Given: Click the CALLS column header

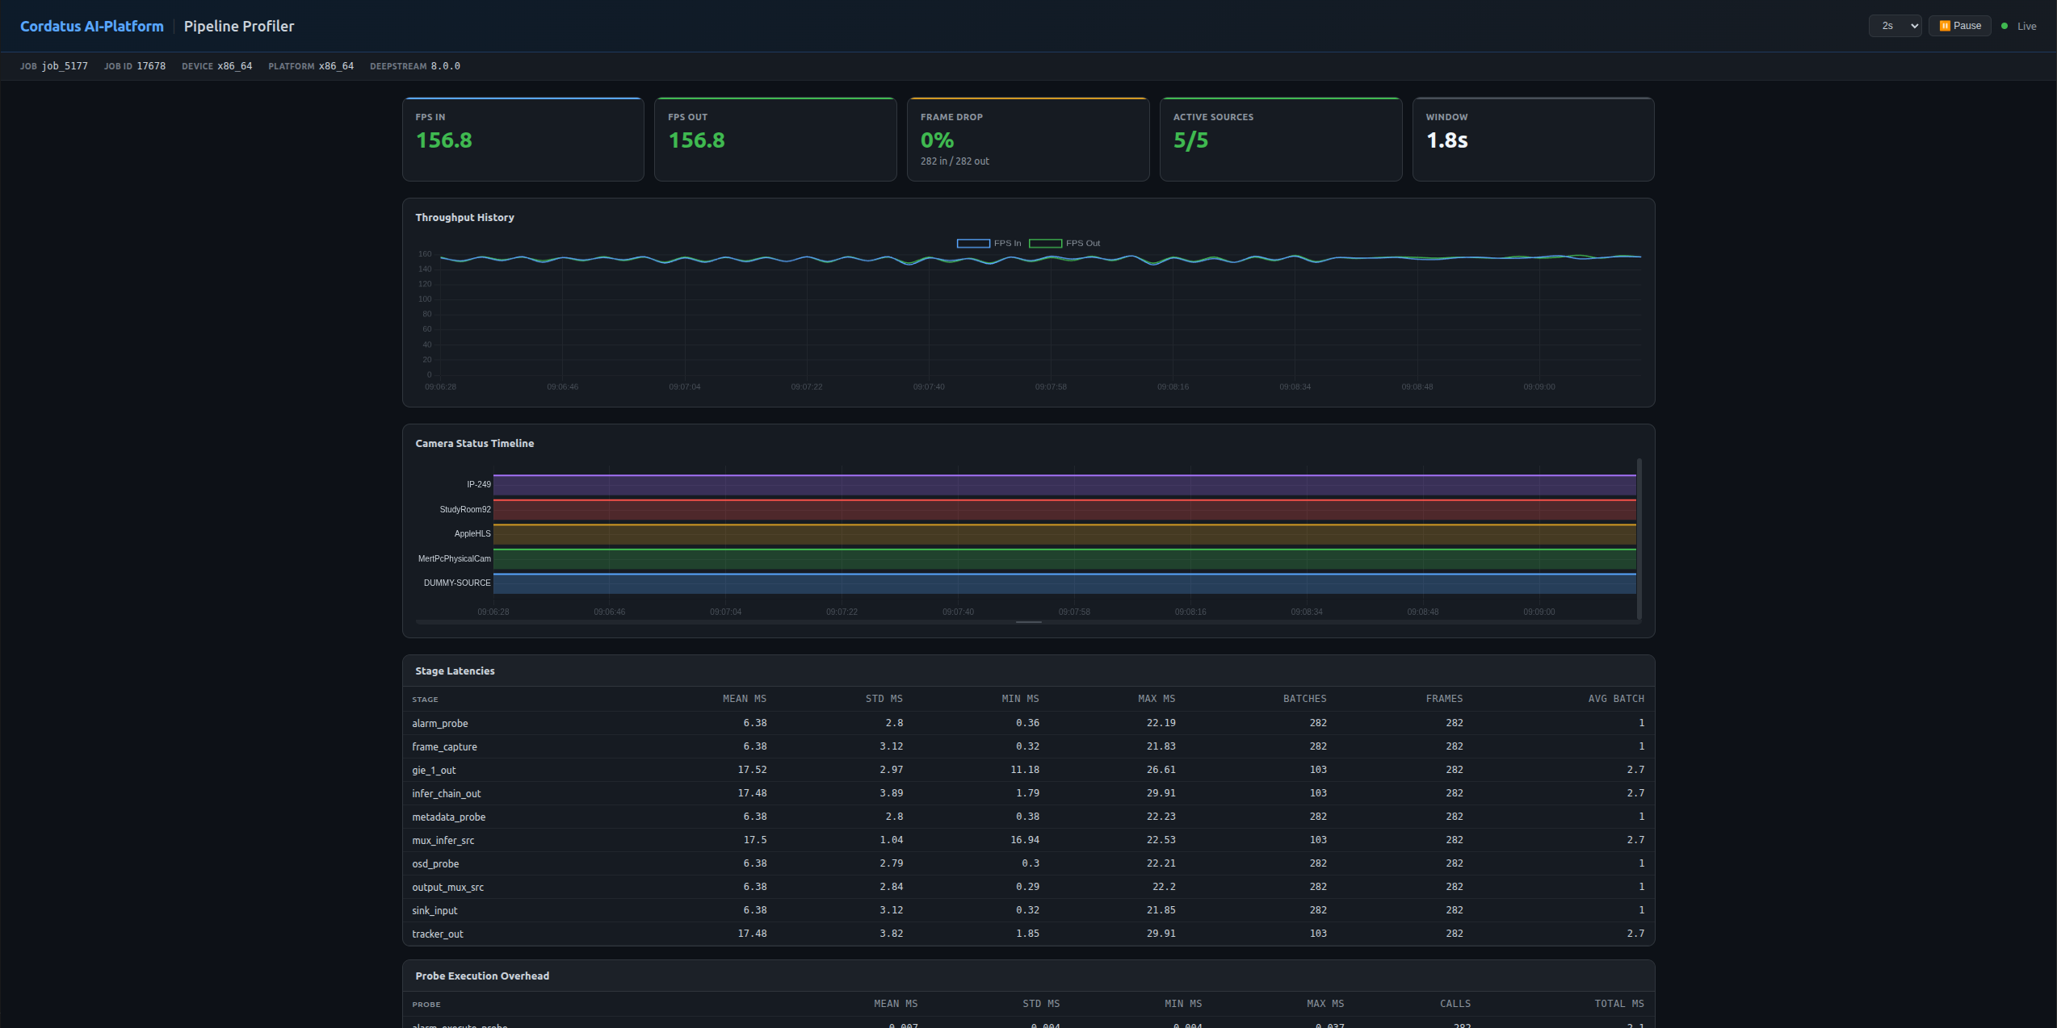Looking at the screenshot, I should (x=1455, y=1004).
